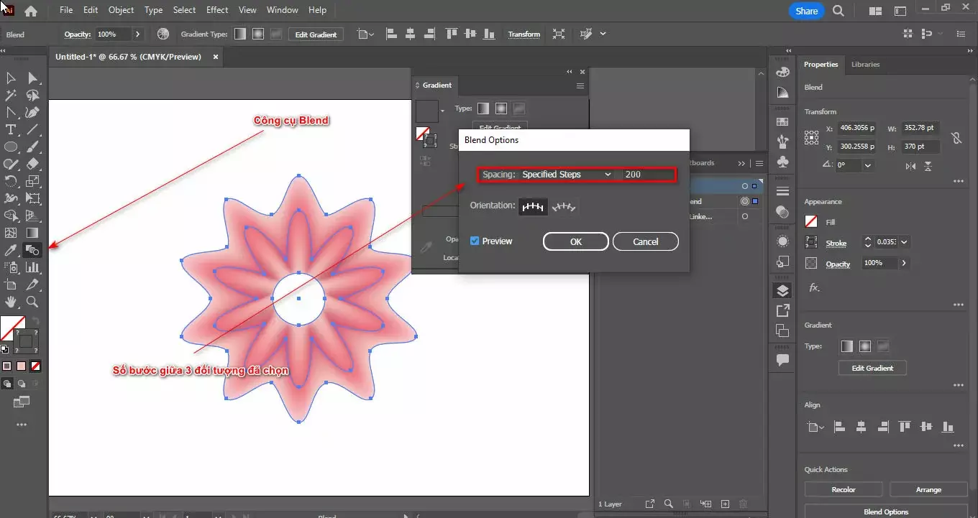Select the None color mode swatch
Screen dimensions: 978x518
35,366
